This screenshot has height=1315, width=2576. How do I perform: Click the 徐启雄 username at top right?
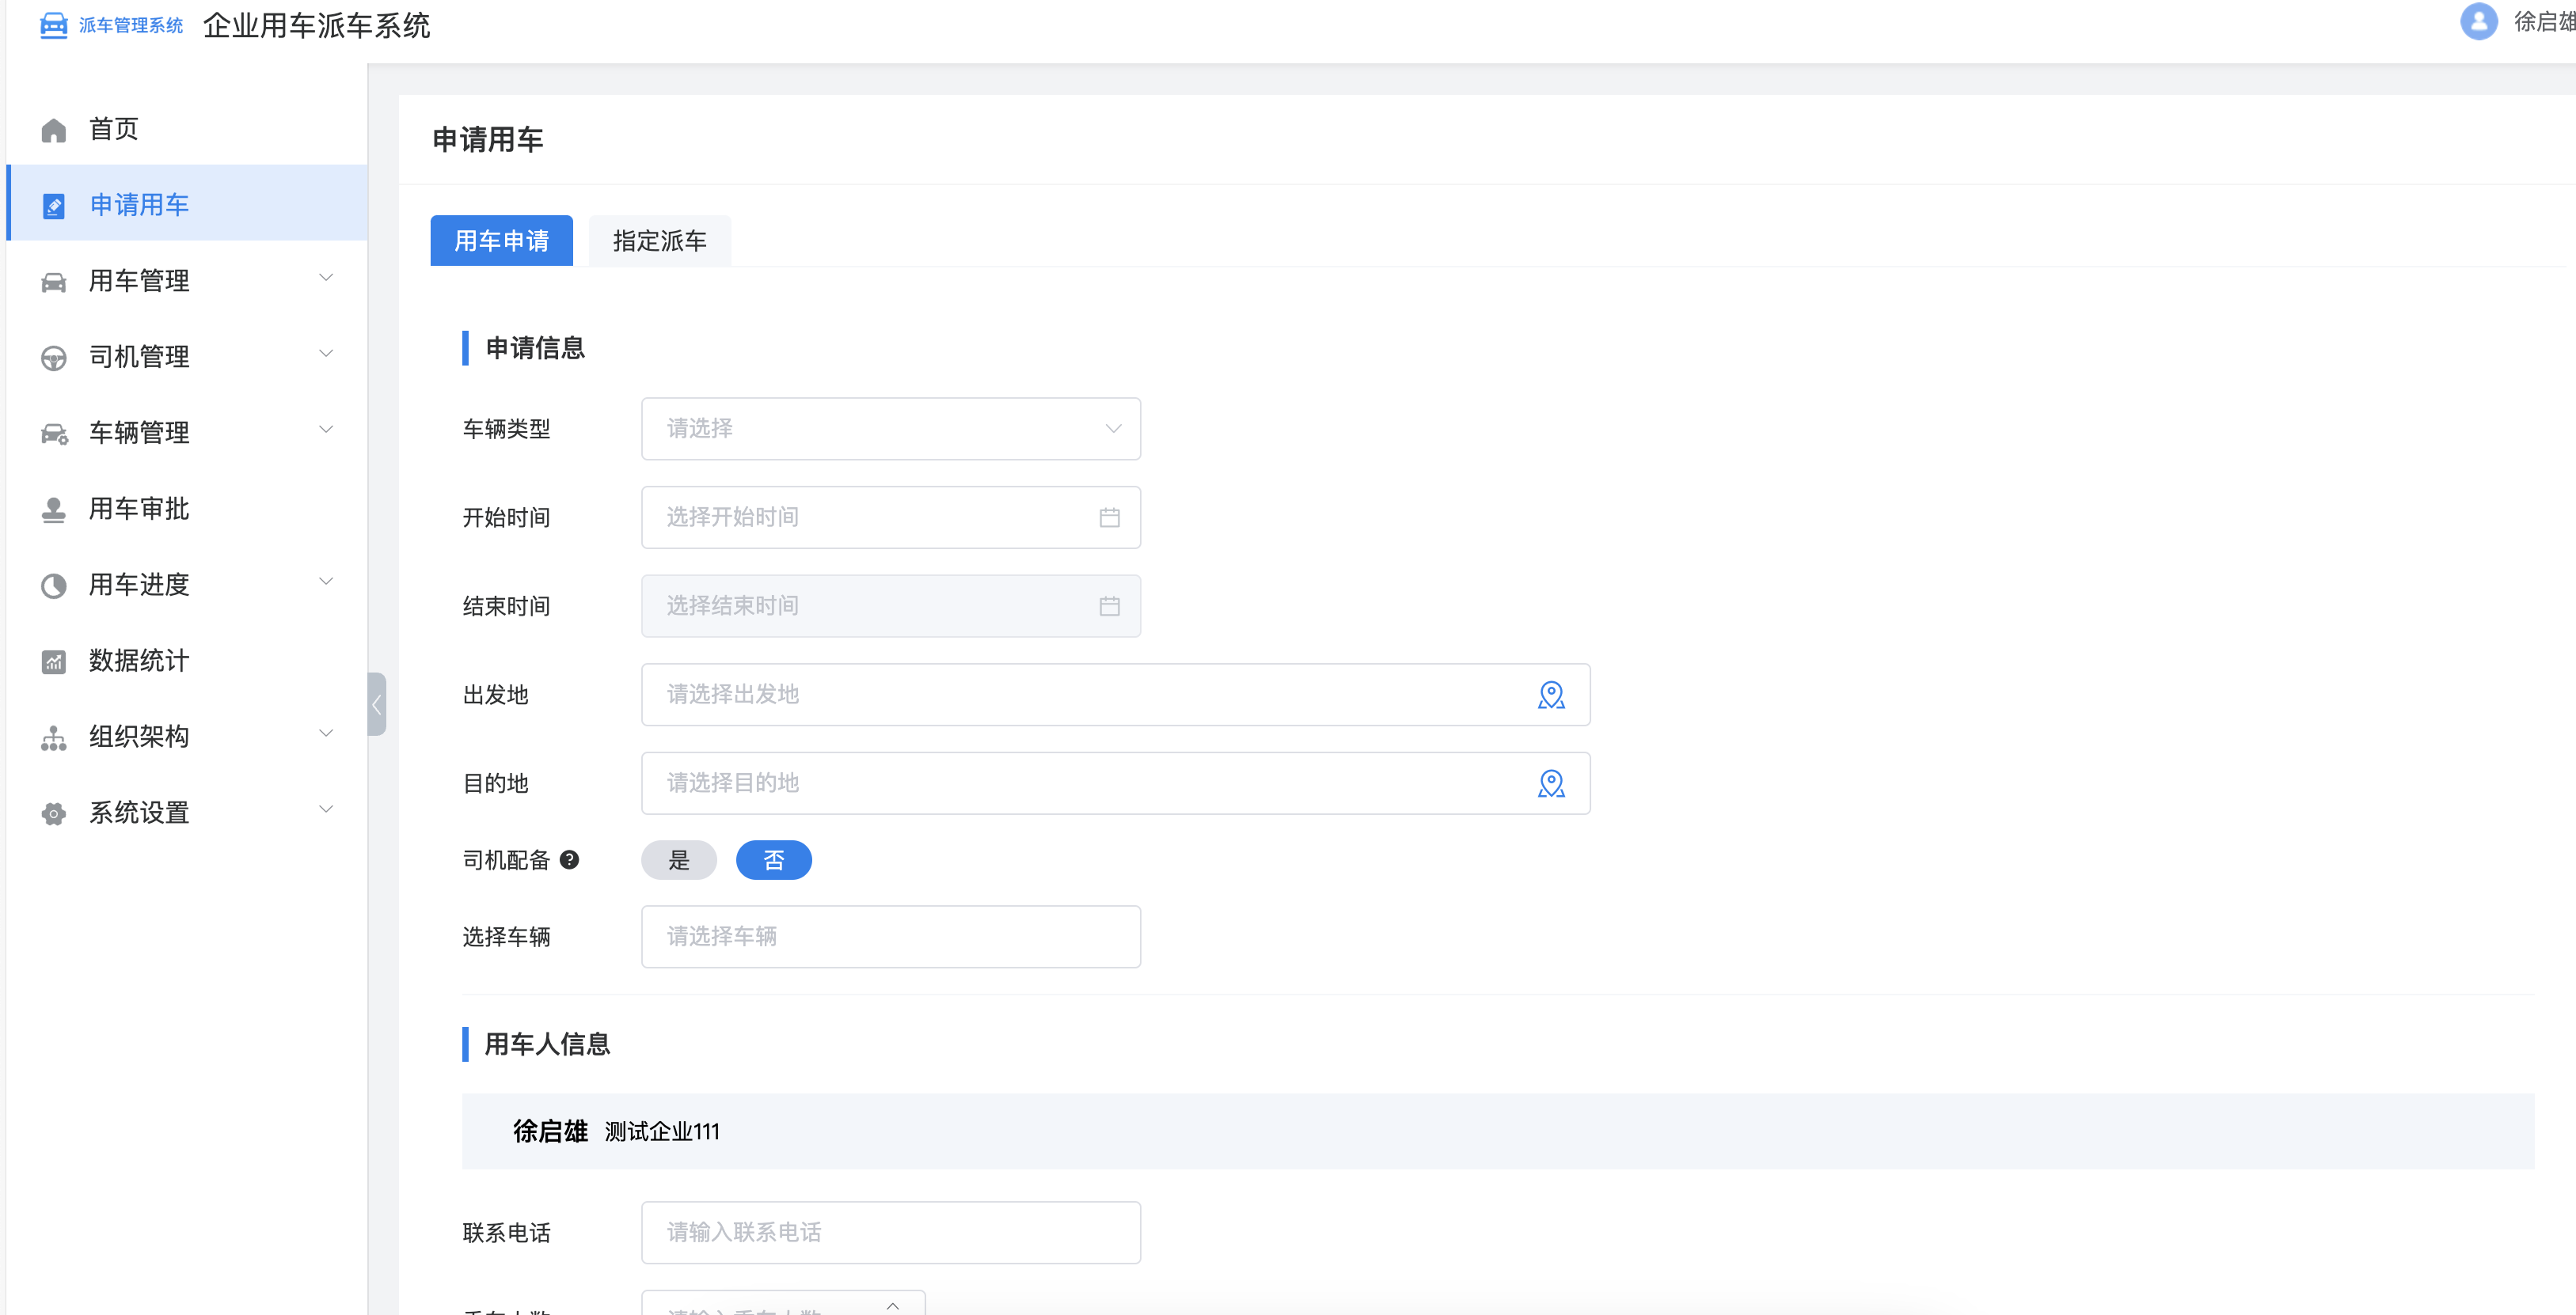click(x=2545, y=21)
